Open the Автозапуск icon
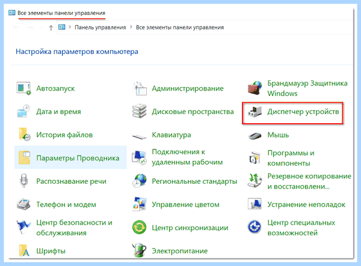This screenshot has width=361, height=266. point(23,88)
